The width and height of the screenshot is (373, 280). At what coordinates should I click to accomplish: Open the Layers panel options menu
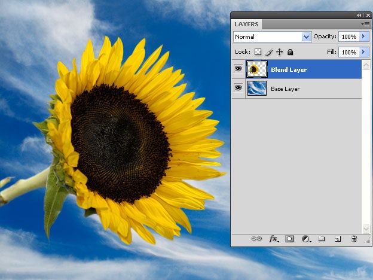365,24
